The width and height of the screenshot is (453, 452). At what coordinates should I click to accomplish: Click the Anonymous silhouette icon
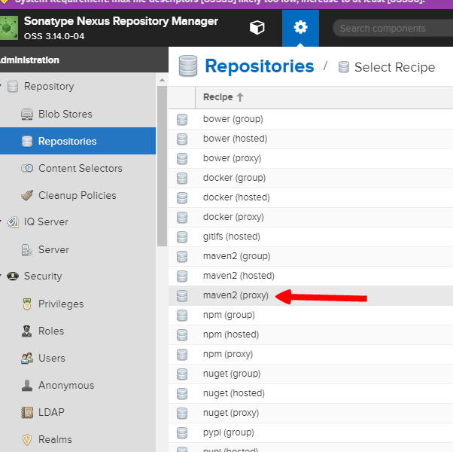click(27, 386)
